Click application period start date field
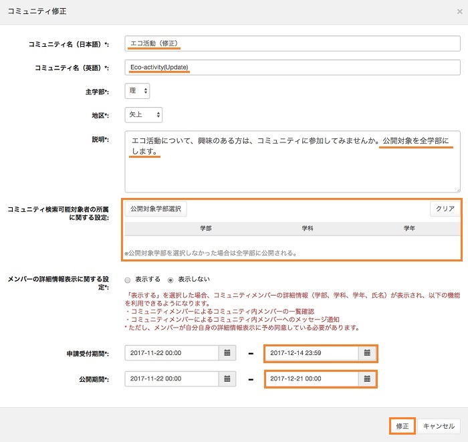468x442 pixels. click(x=172, y=353)
